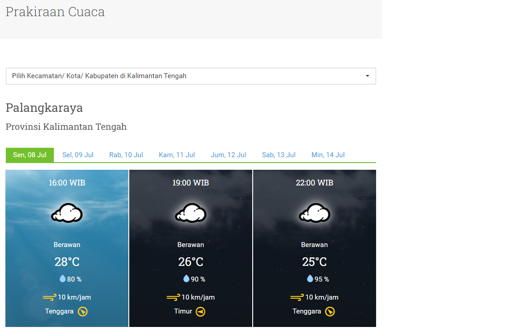This screenshot has width=517, height=331.
Task: Click the Tenggara compass icon in 22:00 card
Action: coord(330,312)
